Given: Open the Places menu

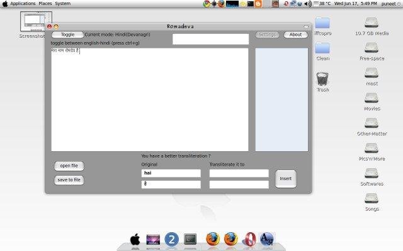Looking at the screenshot, I should pos(45,4).
